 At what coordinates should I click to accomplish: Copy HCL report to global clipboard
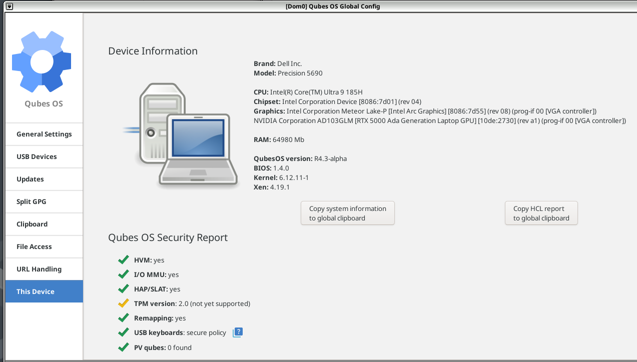pyautogui.click(x=541, y=213)
